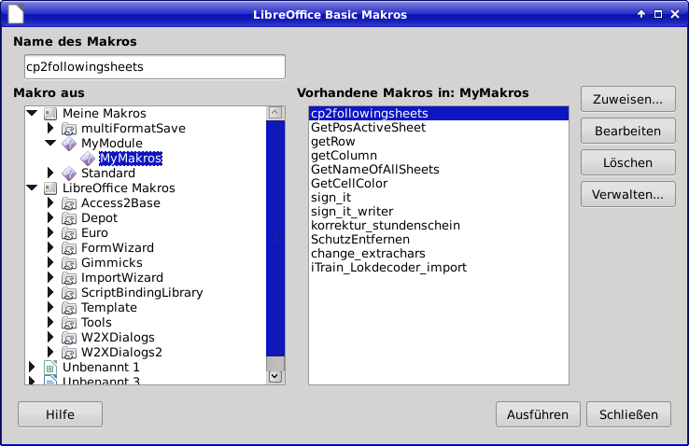This screenshot has height=446, width=689.
Task: Click the LibreOffice Makros container icon
Action: (x=50, y=188)
